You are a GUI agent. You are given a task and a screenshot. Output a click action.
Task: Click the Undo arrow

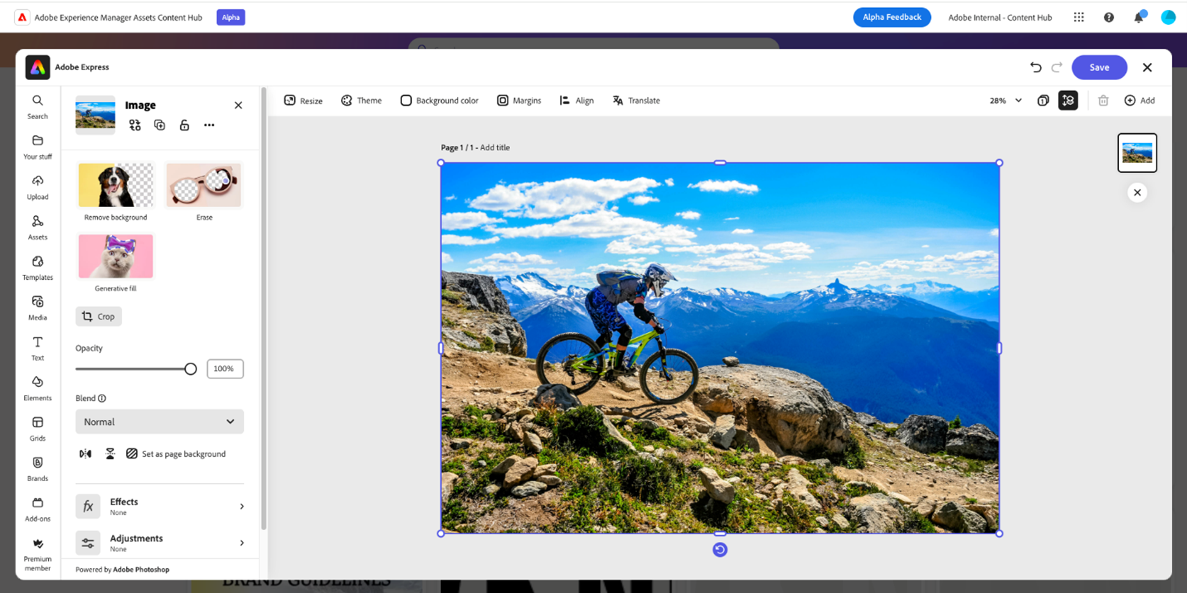click(x=1035, y=67)
